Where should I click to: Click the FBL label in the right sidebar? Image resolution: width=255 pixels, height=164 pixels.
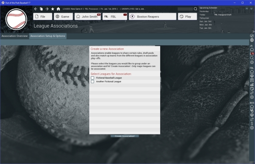click(x=252, y=68)
